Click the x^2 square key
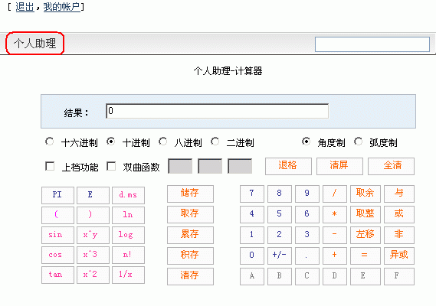Viewport: 436px width, 306px height. tap(93, 275)
